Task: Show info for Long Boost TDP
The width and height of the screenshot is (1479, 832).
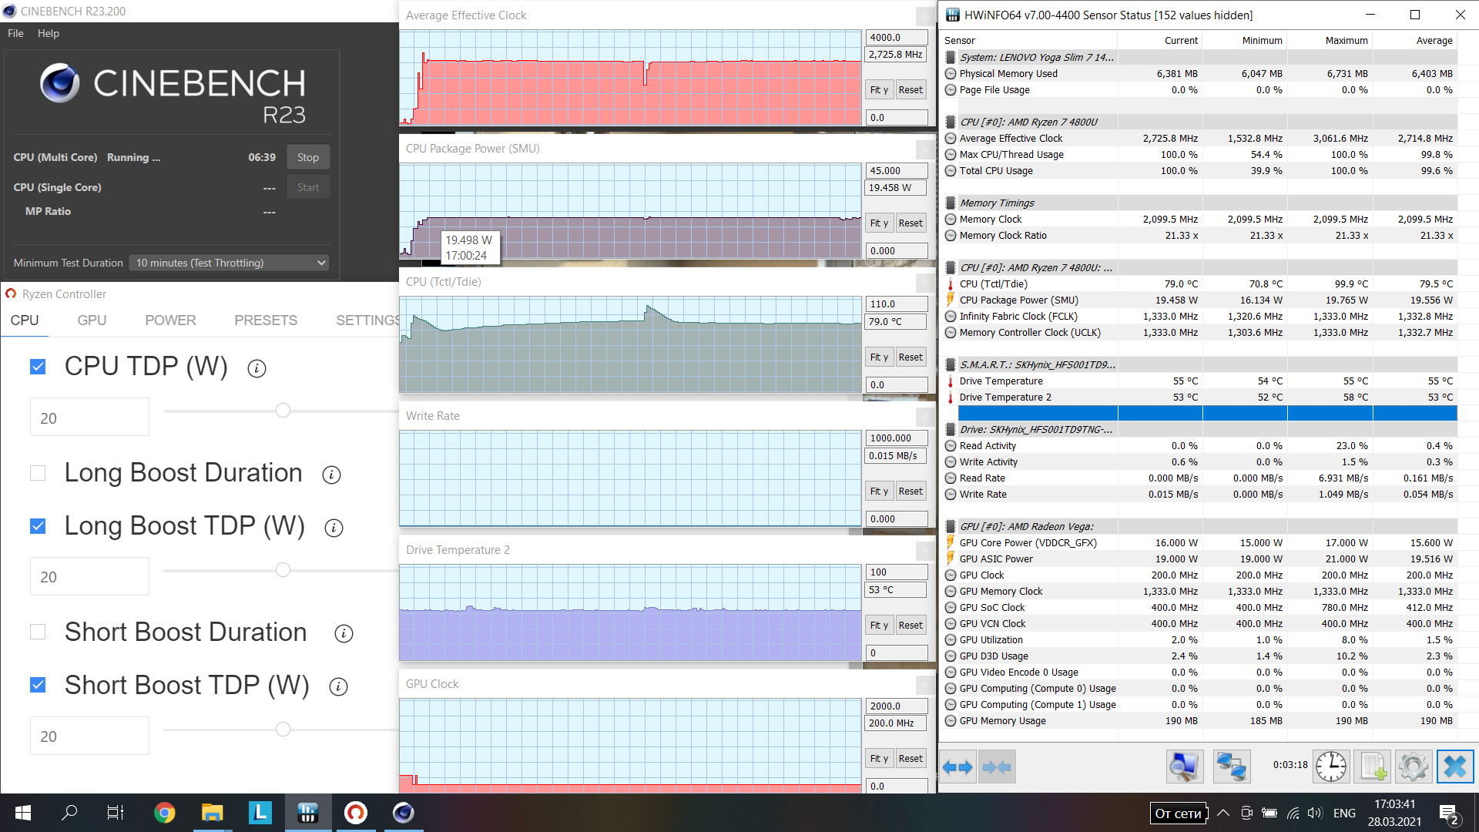Action: click(334, 528)
